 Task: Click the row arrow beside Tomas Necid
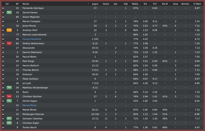[3, 127]
